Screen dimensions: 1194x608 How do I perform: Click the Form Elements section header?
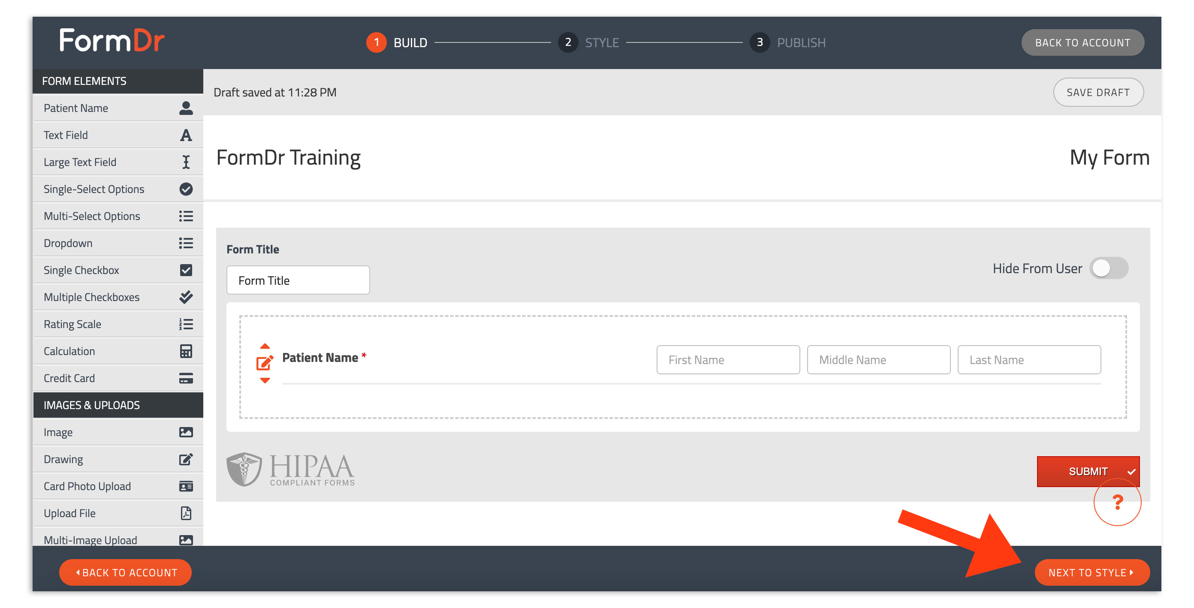pyautogui.click(x=118, y=81)
